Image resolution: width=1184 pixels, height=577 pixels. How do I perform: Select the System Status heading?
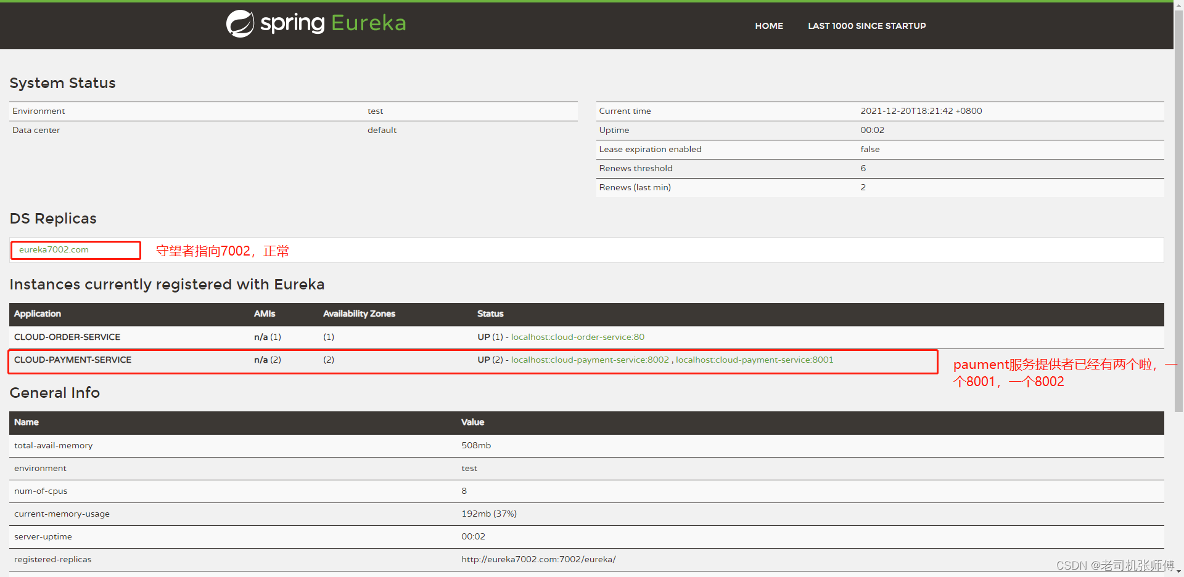[62, 83]
